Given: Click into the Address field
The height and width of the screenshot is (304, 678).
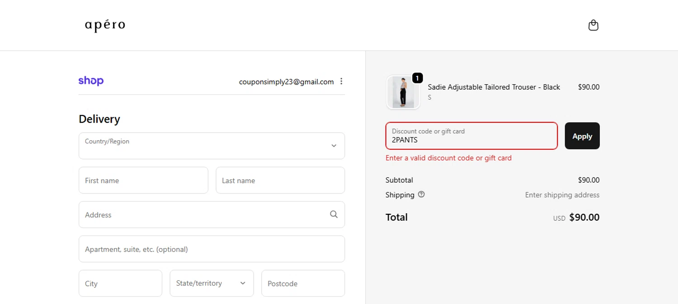Looking at the screenshot, I should (212, 215).
